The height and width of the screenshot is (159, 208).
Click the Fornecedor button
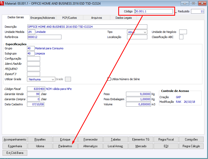coord(91,139)
